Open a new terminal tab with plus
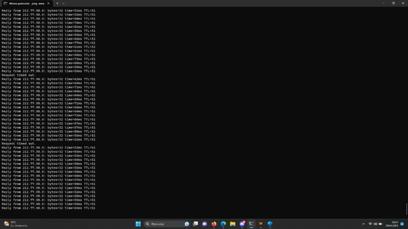 tap(57, 3)
